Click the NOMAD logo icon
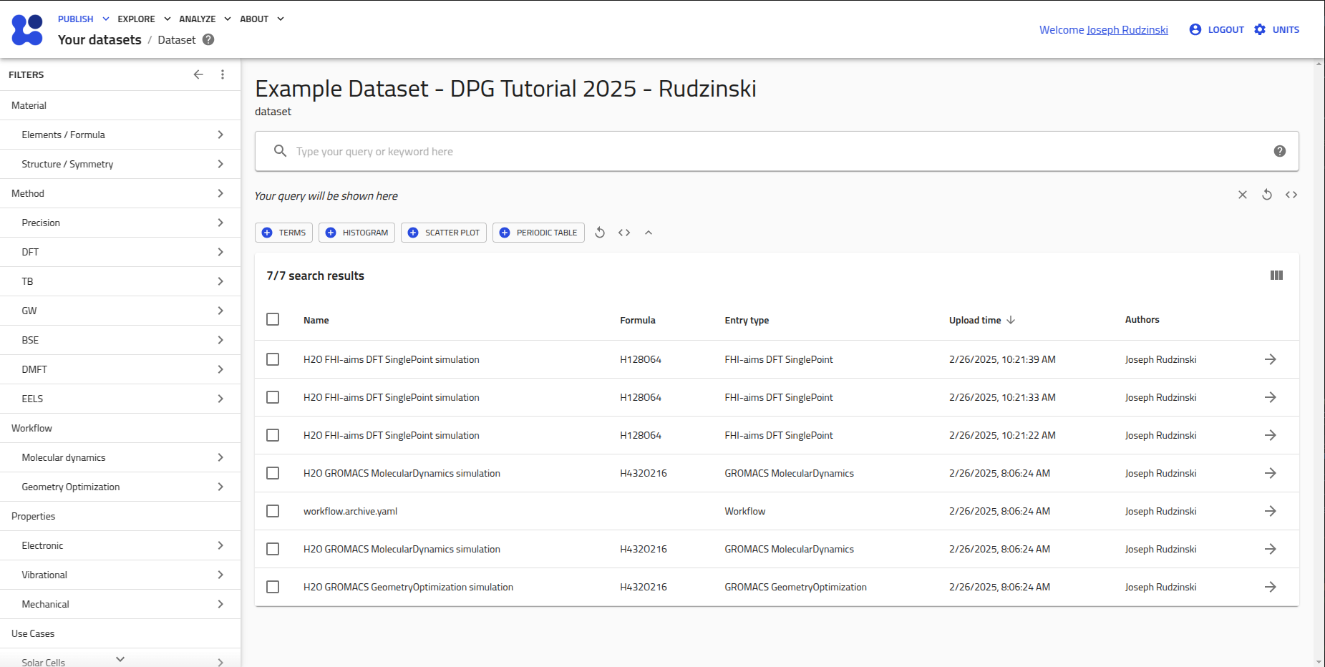Viewport: 1325px width, 667px height. pos(27,29)
